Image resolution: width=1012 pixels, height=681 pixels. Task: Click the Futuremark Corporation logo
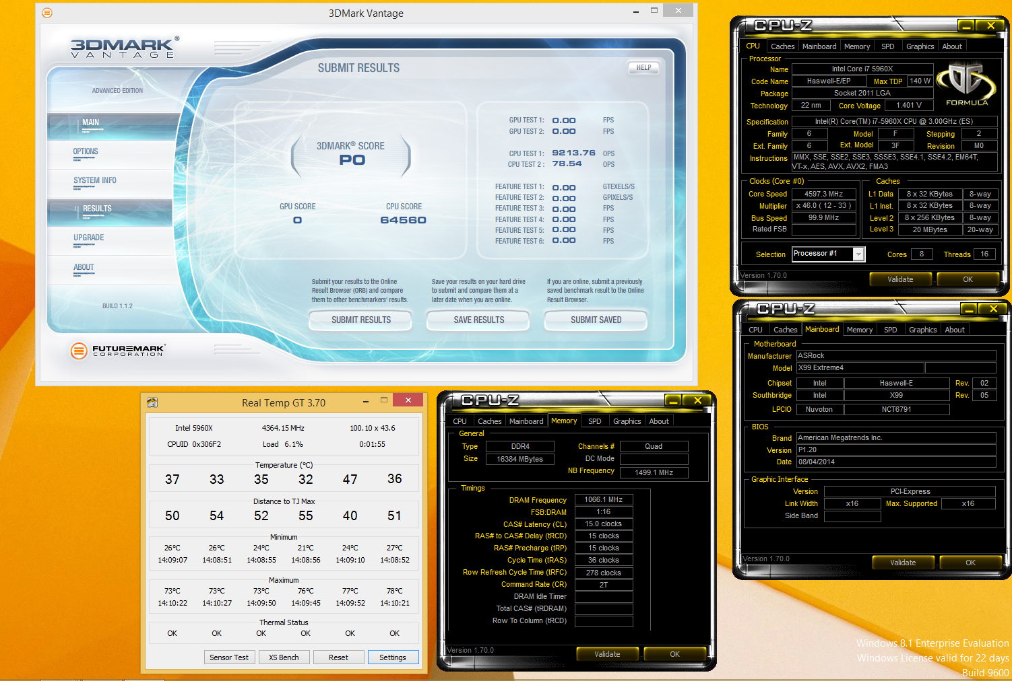tap(117, 350)
